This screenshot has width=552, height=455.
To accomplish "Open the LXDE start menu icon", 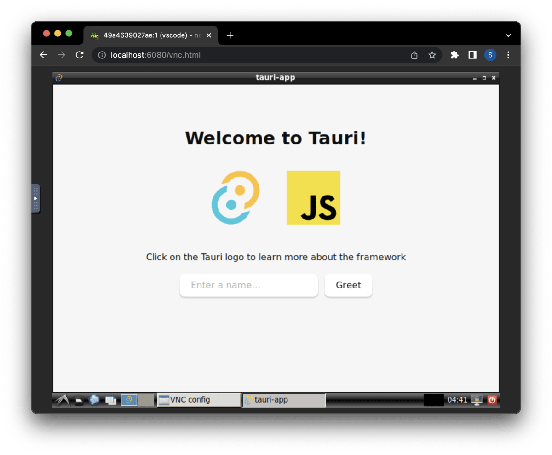I will (62, 400).
